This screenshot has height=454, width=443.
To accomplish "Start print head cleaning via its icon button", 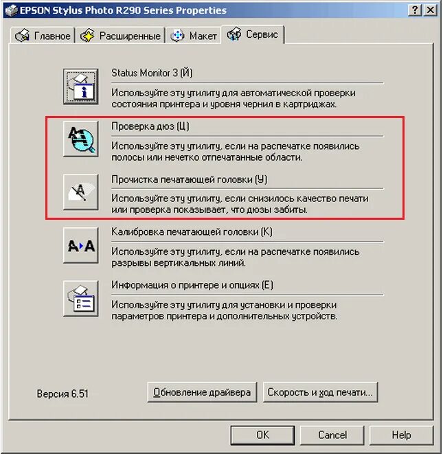I will coord(81,192).
